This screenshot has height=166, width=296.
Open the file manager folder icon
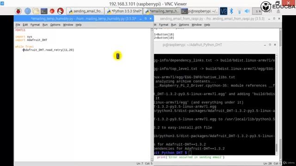coord(36,11)
